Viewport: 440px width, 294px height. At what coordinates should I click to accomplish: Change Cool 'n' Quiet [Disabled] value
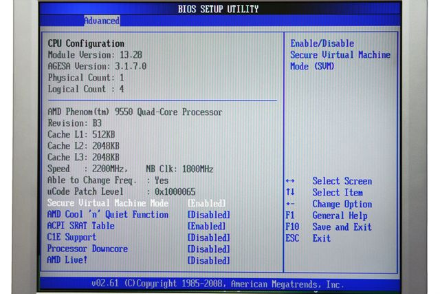(x=209, y=215)
